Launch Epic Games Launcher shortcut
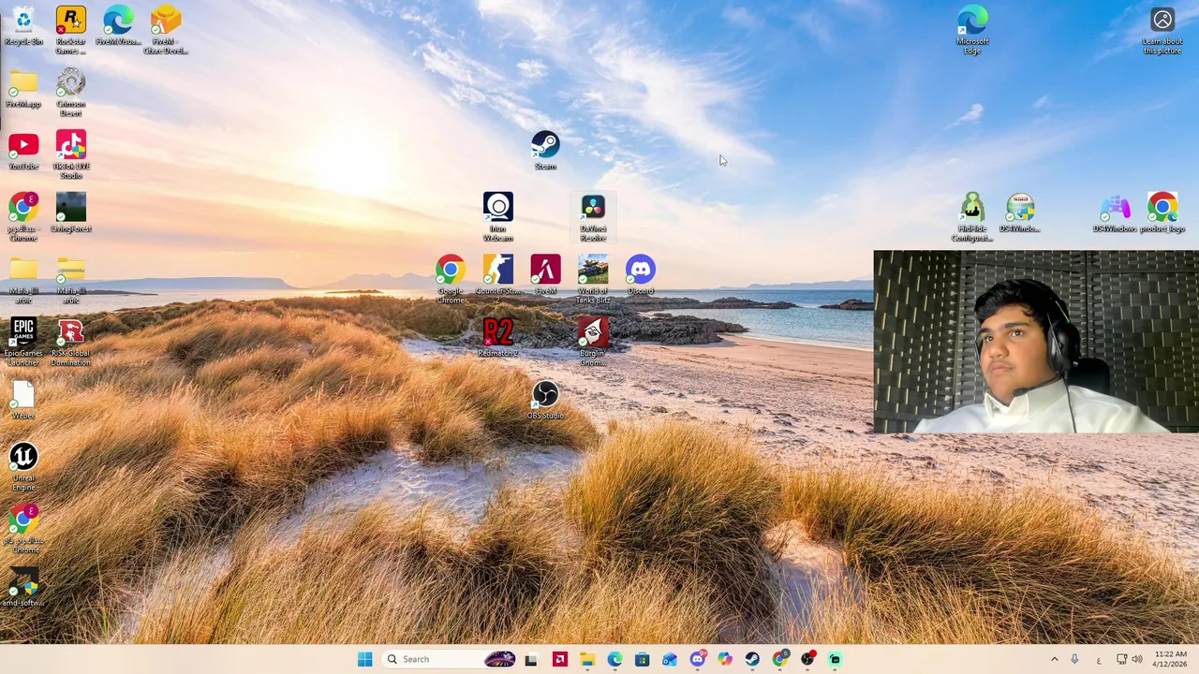The height and width of the screenshot is (674, 1199). coord(23,343)
